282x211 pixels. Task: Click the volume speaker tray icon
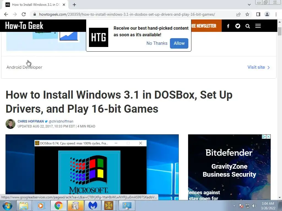pyautogui.click(x=254, y=206)
